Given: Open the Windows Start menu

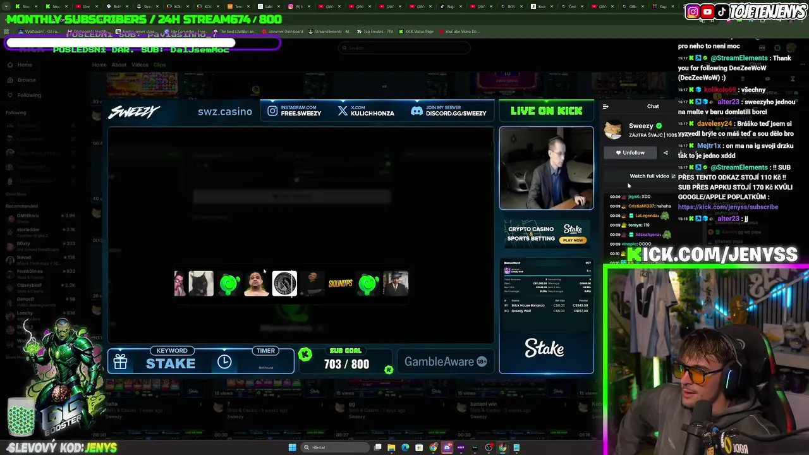Looking at the screenshot, I should point(292,447).
